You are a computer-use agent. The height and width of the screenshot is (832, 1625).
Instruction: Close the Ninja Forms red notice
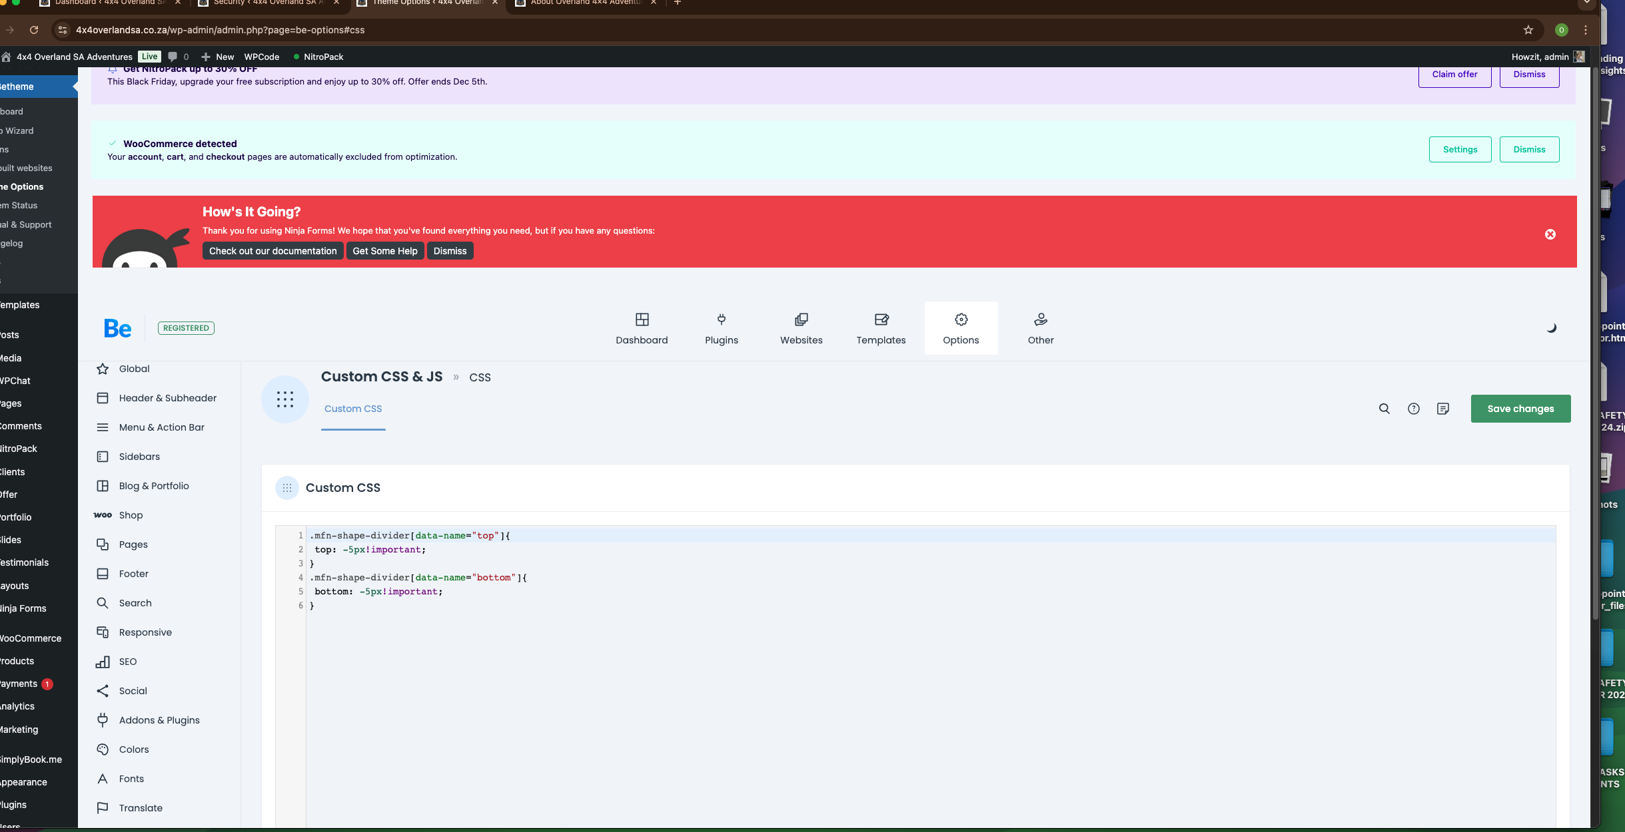click(x=1550, y=234)
